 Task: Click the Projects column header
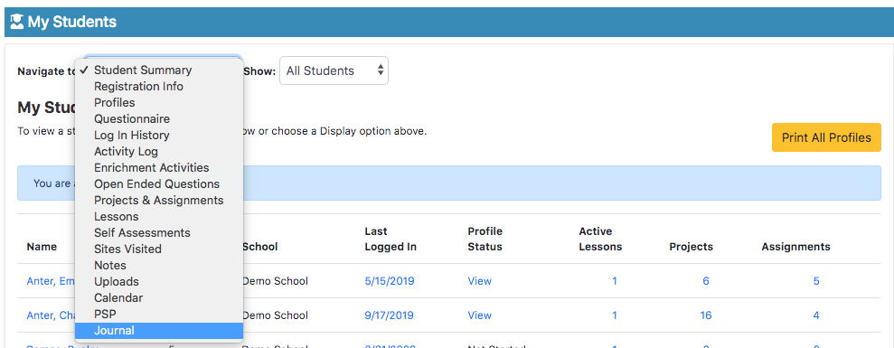(691, 247)
